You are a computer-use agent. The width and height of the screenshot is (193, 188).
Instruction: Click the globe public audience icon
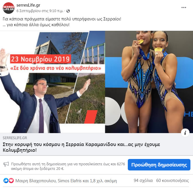click(x=68, y=11)
